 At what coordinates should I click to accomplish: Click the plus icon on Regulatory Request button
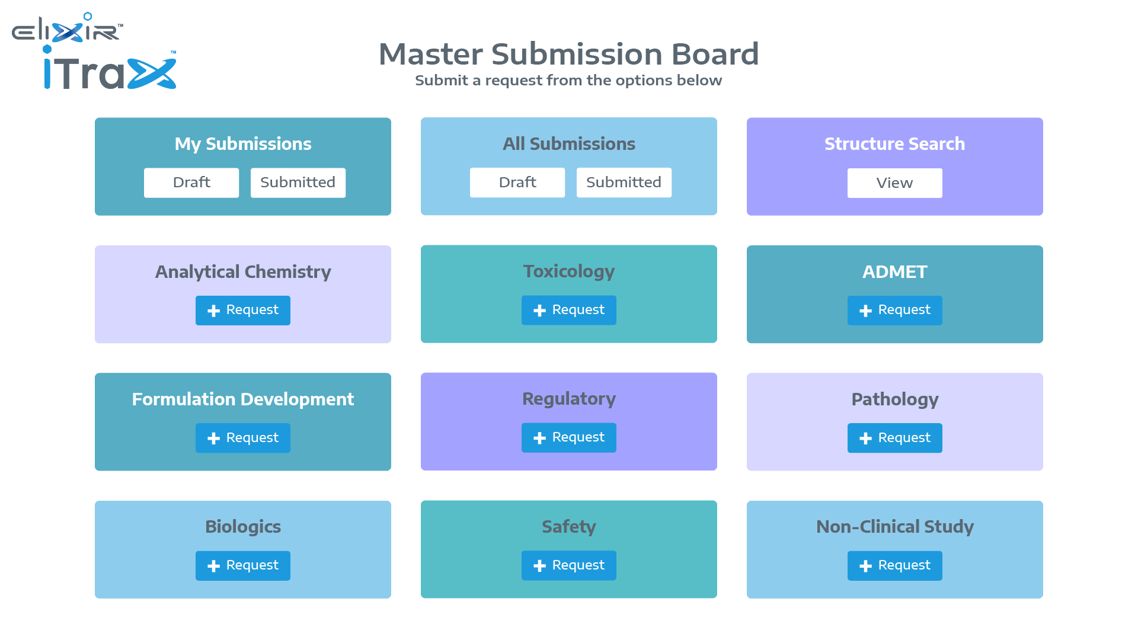pyautogui.click(x=540, y=437)
